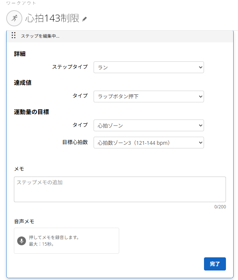Open the ステップタイプ dropdown showing ラン
The image size is (238, 280).
(x=149, y=67)
